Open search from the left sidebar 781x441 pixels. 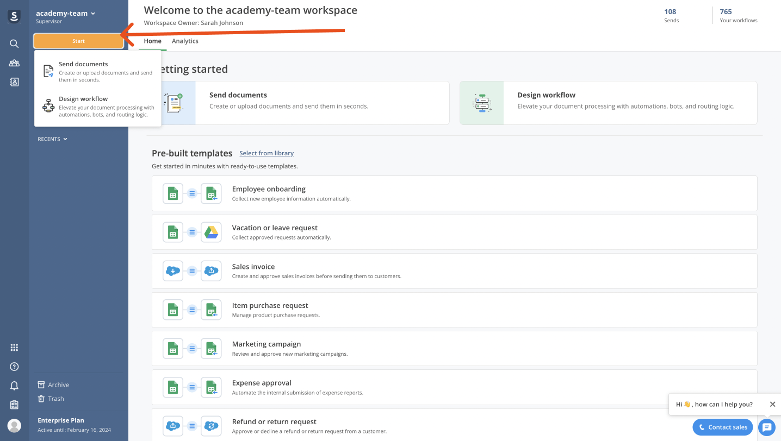(x=14, y=43)
